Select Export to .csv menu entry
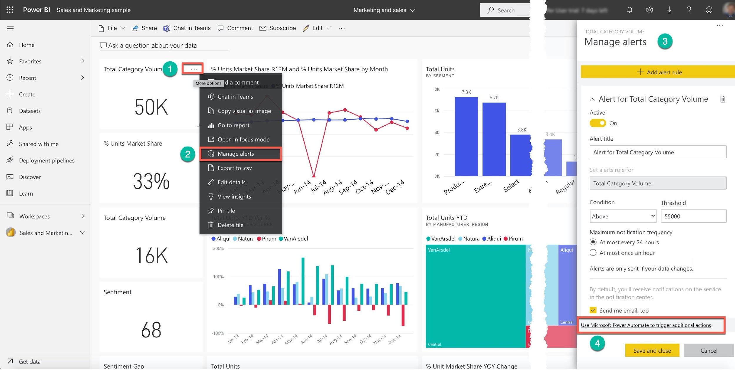Viewport: 735px width, 370px height. click(234, 168)
